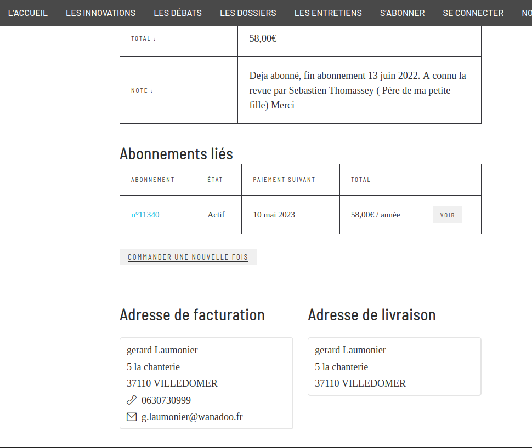Go to L'ACCUEIL in the navigation bar
Viewport: 532px width, 448px height.
coord(28,13)
